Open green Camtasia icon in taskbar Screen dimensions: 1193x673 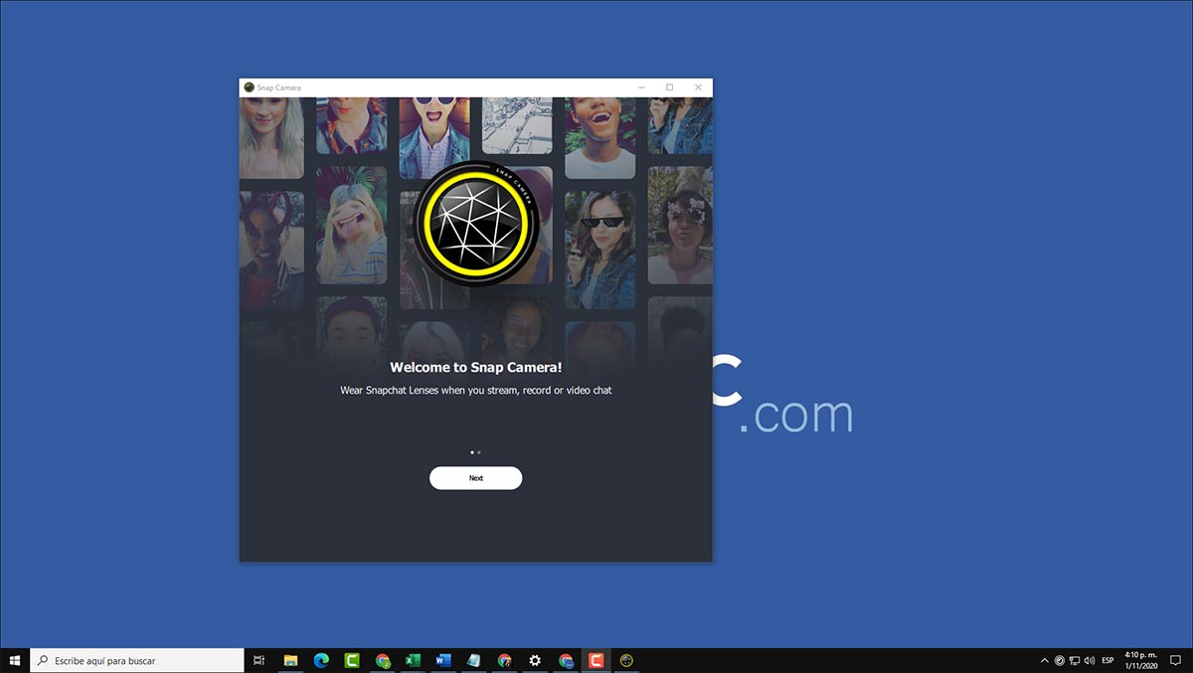point(352,660)
